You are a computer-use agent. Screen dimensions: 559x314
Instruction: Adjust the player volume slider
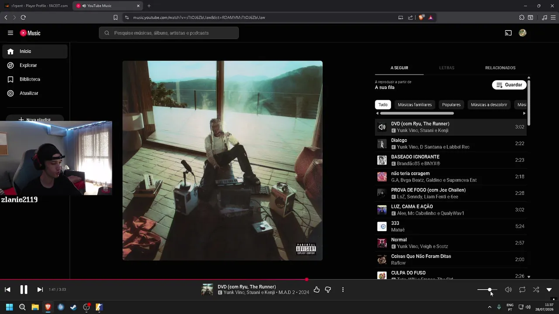point(487,290)
